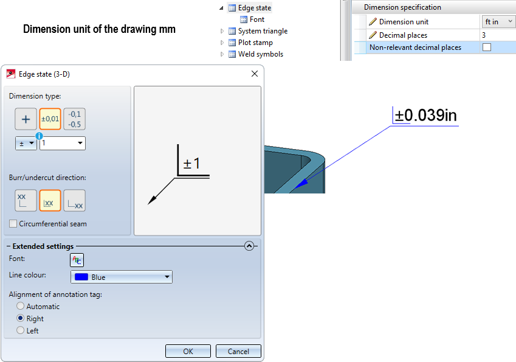
Task: Select Left annotation tag alignment
Action: tap(21, 330)
